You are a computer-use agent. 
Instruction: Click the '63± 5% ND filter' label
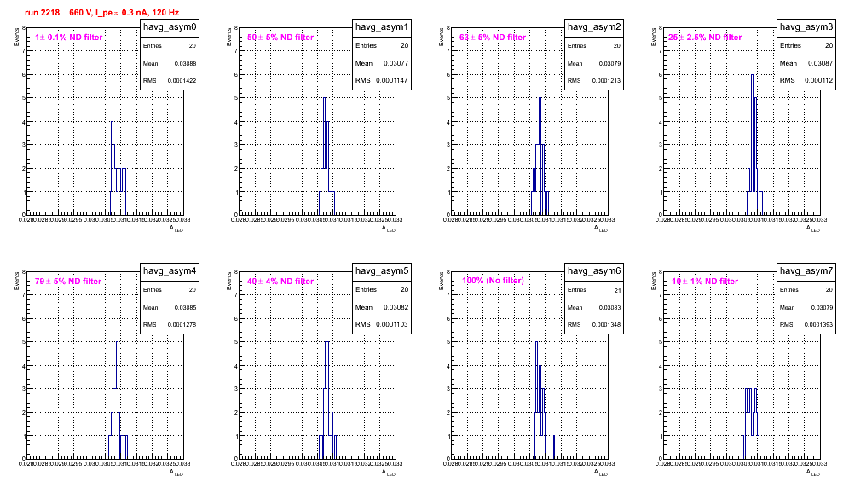(x=493, y=38)
